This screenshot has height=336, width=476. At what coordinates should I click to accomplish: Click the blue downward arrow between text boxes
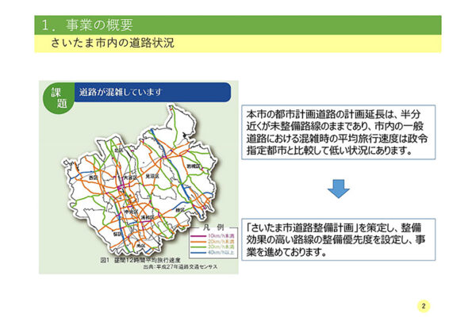pyautogui.click(x=339, y=189)
